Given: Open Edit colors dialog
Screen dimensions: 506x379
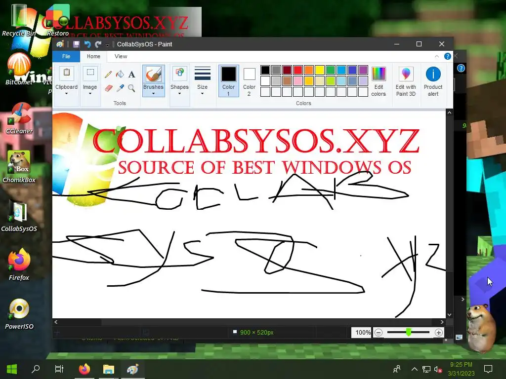Looking at the screenshot, I should tap(379, 81).
